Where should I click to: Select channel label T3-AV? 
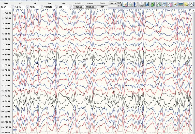7,75
